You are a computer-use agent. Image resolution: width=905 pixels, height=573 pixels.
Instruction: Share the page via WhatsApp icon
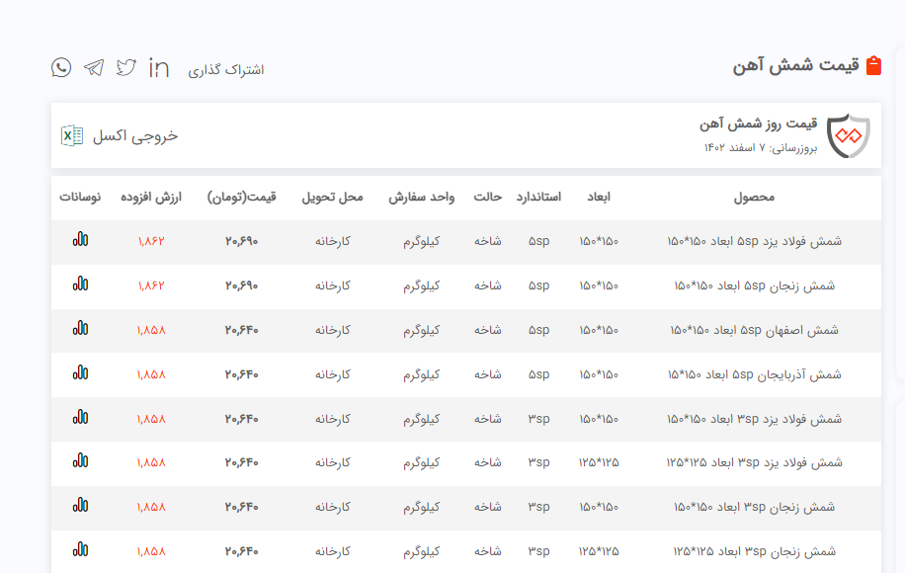(61, 67)
